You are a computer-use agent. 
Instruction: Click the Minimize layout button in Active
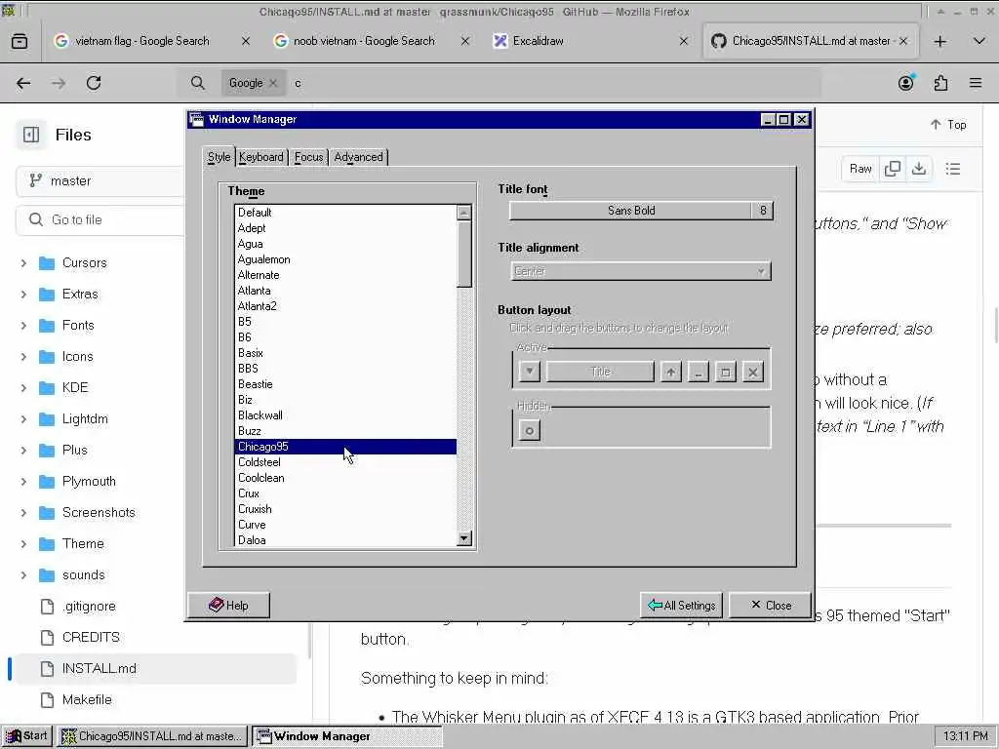[x=699, y=372]
